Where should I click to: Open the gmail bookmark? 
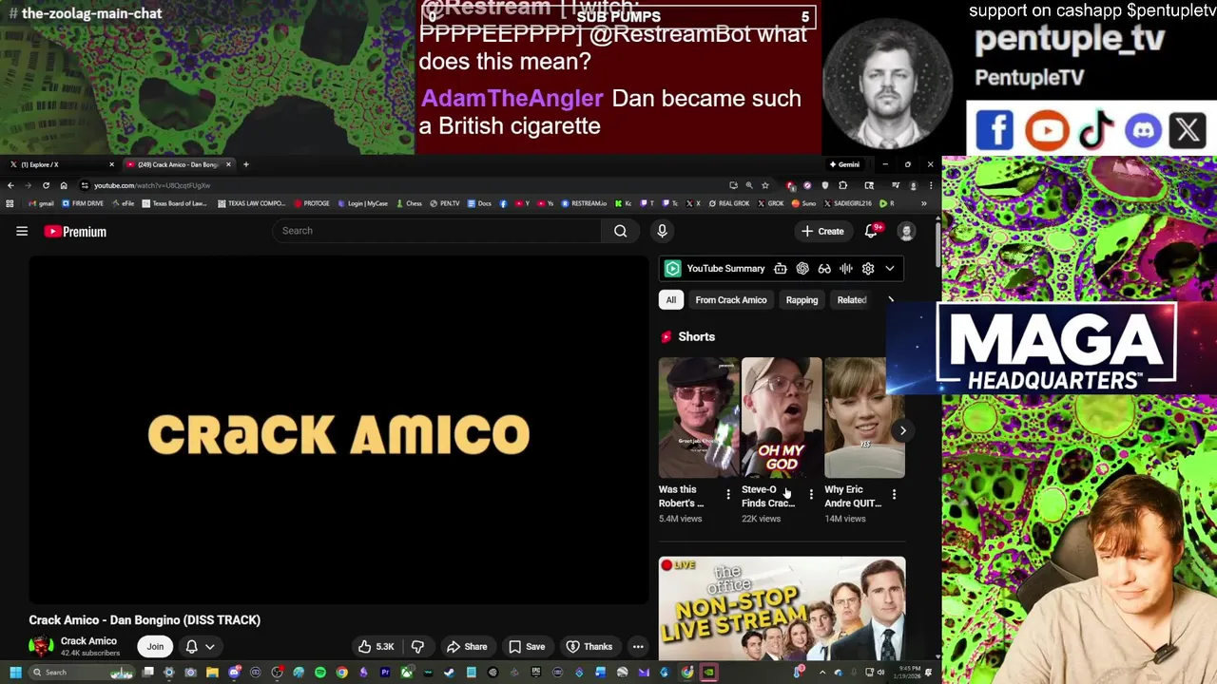tap(41, 203)
